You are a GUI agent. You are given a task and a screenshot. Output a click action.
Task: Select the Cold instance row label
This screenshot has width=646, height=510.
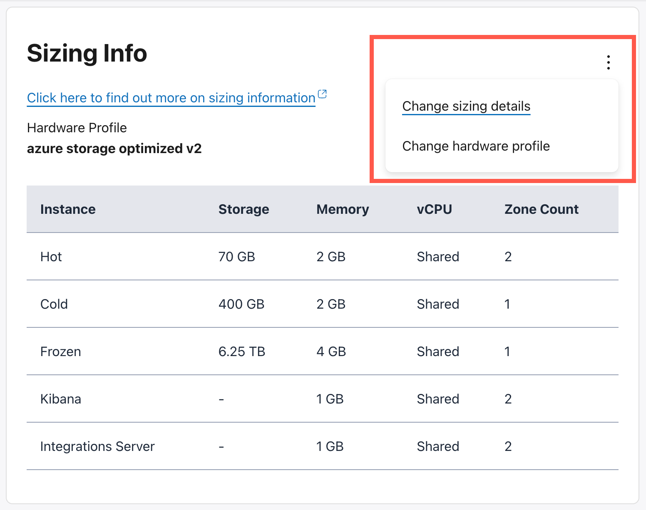pyautogui.click(x=54, y=304)
